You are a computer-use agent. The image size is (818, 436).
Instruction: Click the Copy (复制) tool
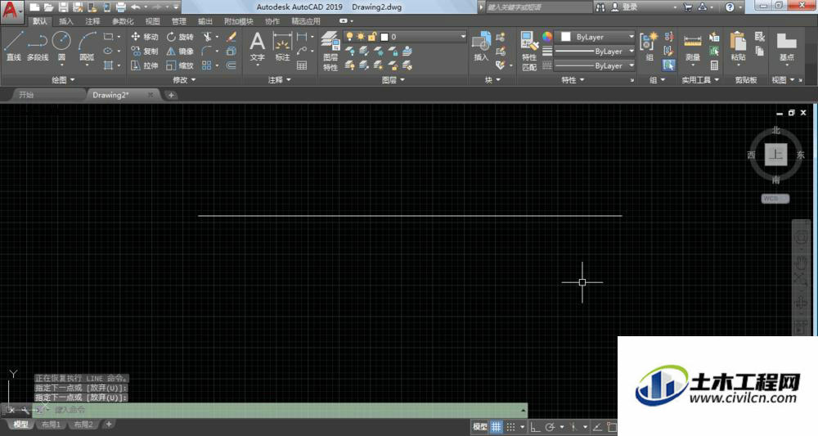145,51
